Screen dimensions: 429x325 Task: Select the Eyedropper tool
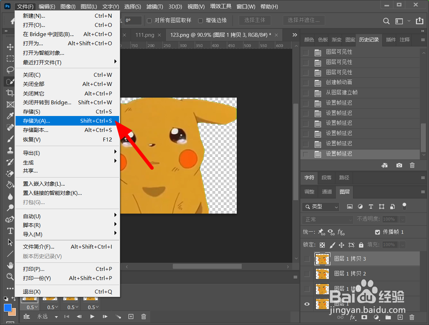tap(10, 116)
